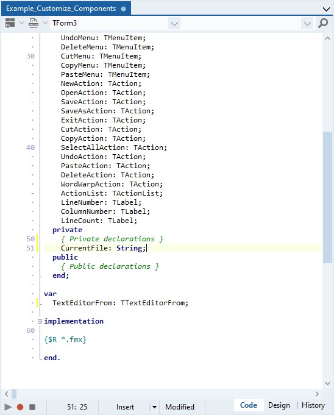Click the line 'PasteAction: TAction;'
This screenshot has height=415, width=334.
pos(105,166)
